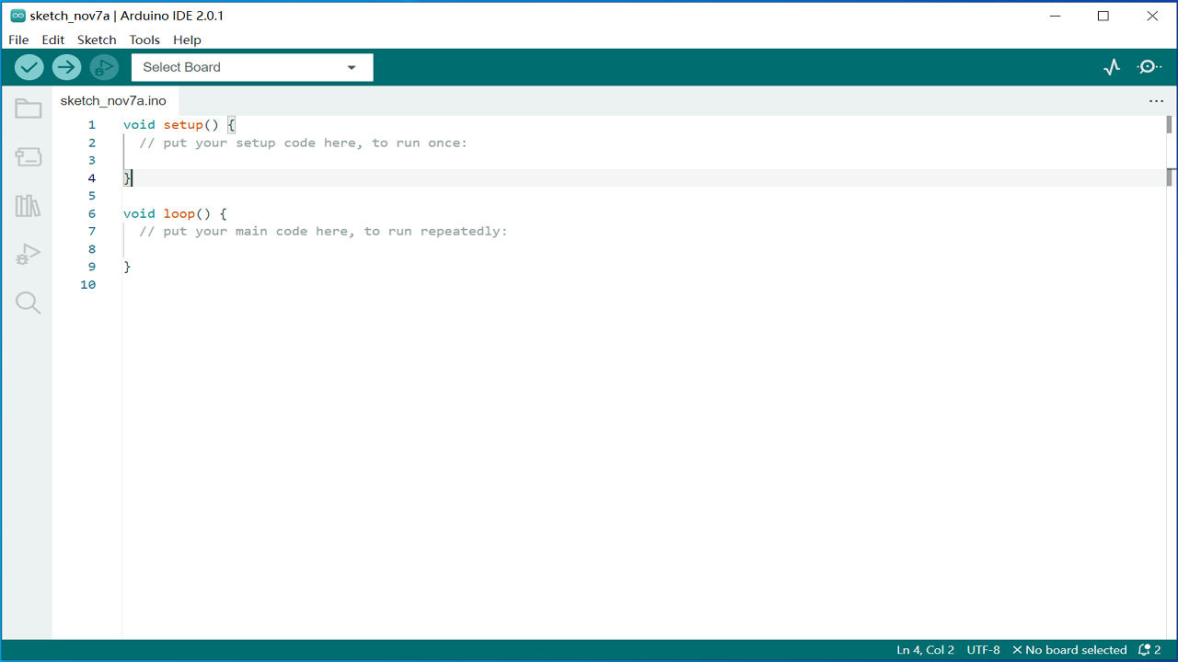The width and height of the screenshot is (1178, 662).
Task: Click the 'put your main code here' comment
Action: pos(324,231)
